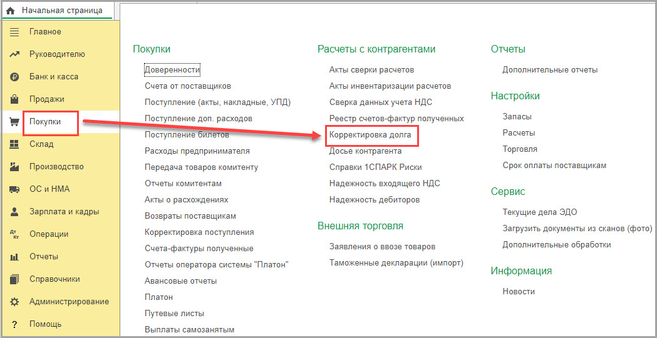
Task: Open the Банк и касса section
Action: coord(54,77)
